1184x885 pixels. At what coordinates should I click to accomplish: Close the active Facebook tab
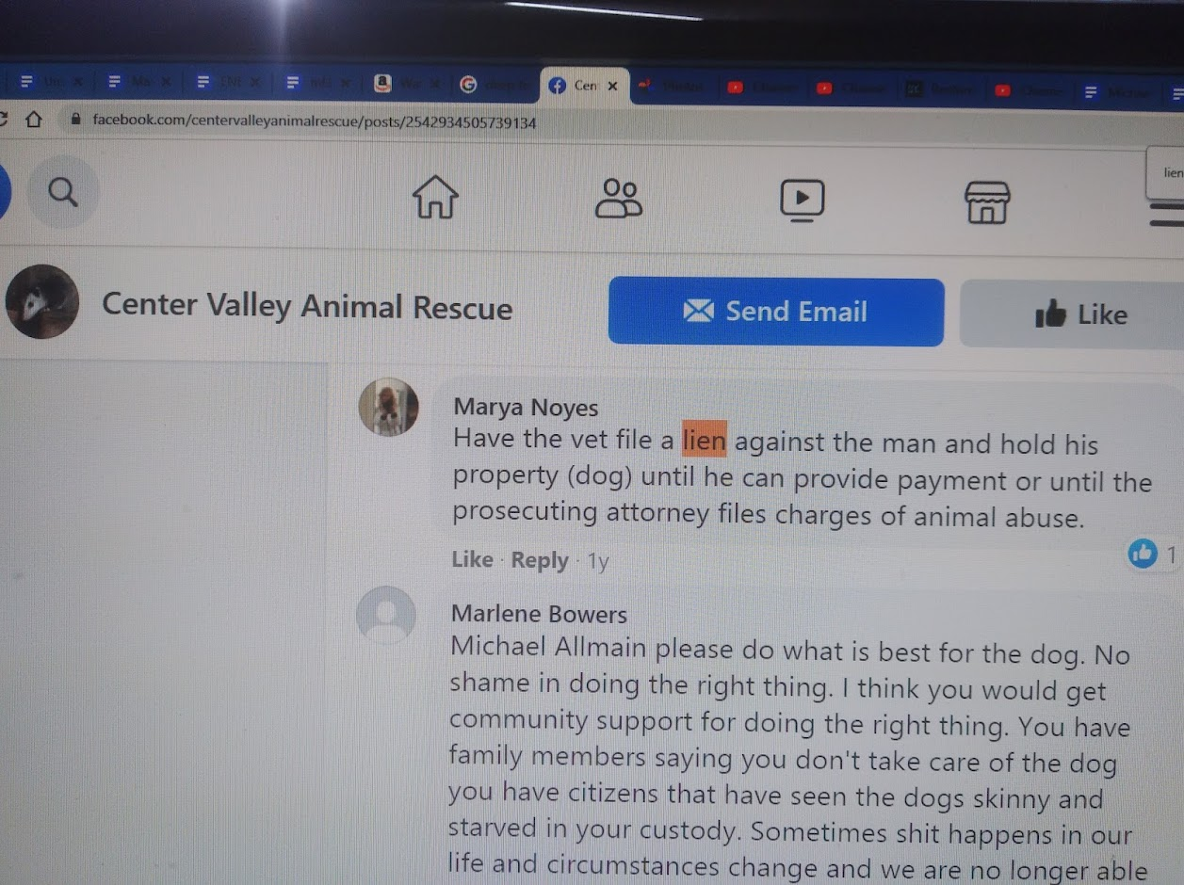click(612, 86)
